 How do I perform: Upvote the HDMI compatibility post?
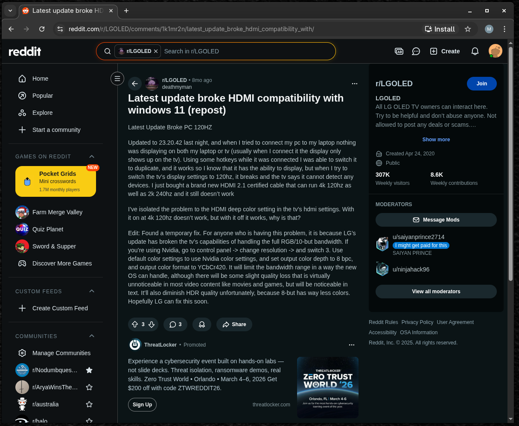tap(135, 324)
